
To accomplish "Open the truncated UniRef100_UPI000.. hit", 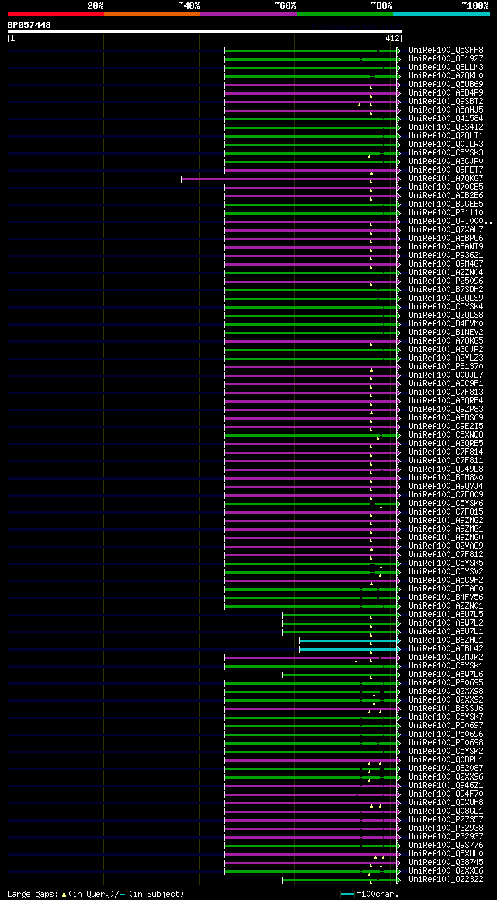I will (x=450, y=222).
